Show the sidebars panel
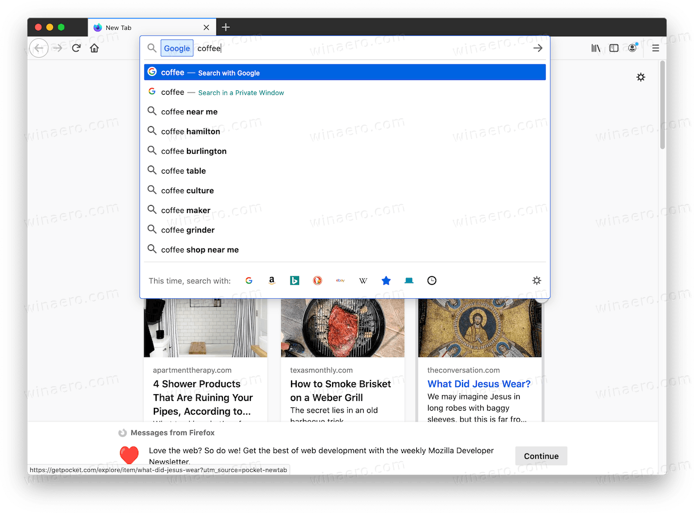This screenshot has width=694, height=513. pos(614,49)
